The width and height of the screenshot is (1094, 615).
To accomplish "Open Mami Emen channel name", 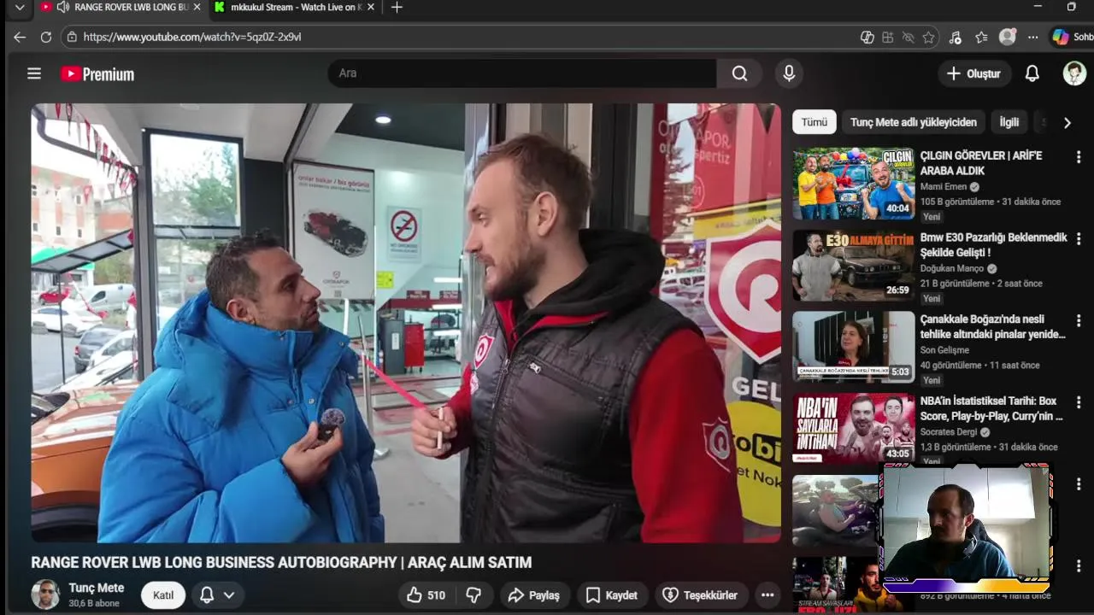I will coord(944,186).
